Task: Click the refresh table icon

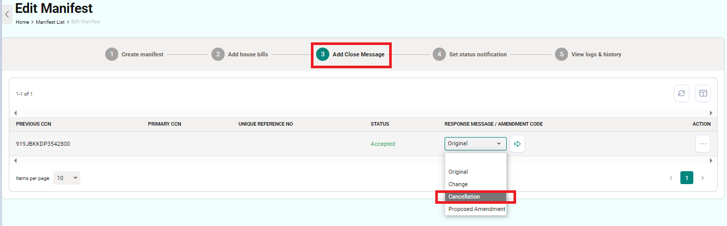Action: [x=681, y=93]
